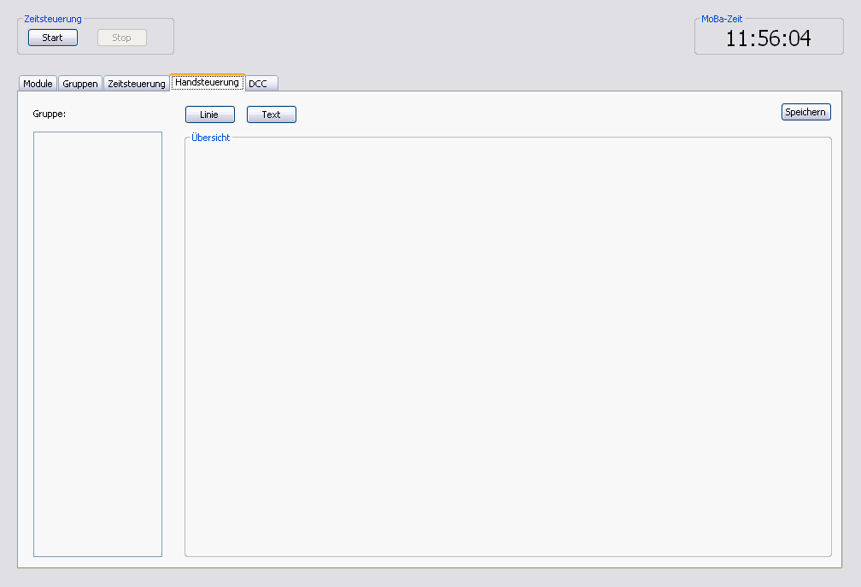The height and width of the screenshot is (587, 861).
Task: Click inside the Gruppe list box
Action: (x=97, y=344)
